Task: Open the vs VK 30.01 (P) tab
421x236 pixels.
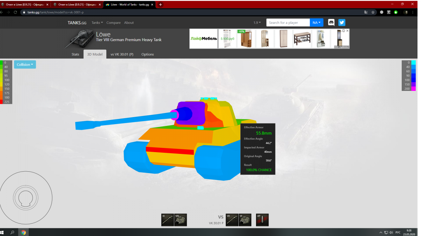Action: 122,54
